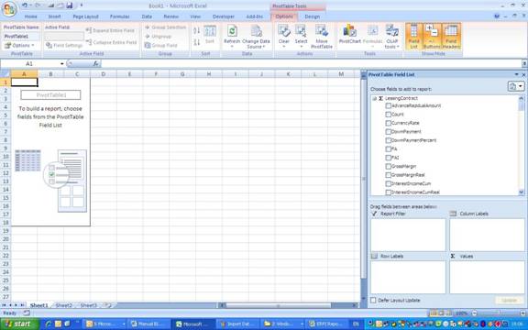This screenshot has width=528, height=330.
Task: Collapse the LeasingContract tree node
Action: click(x=374, y=98)
